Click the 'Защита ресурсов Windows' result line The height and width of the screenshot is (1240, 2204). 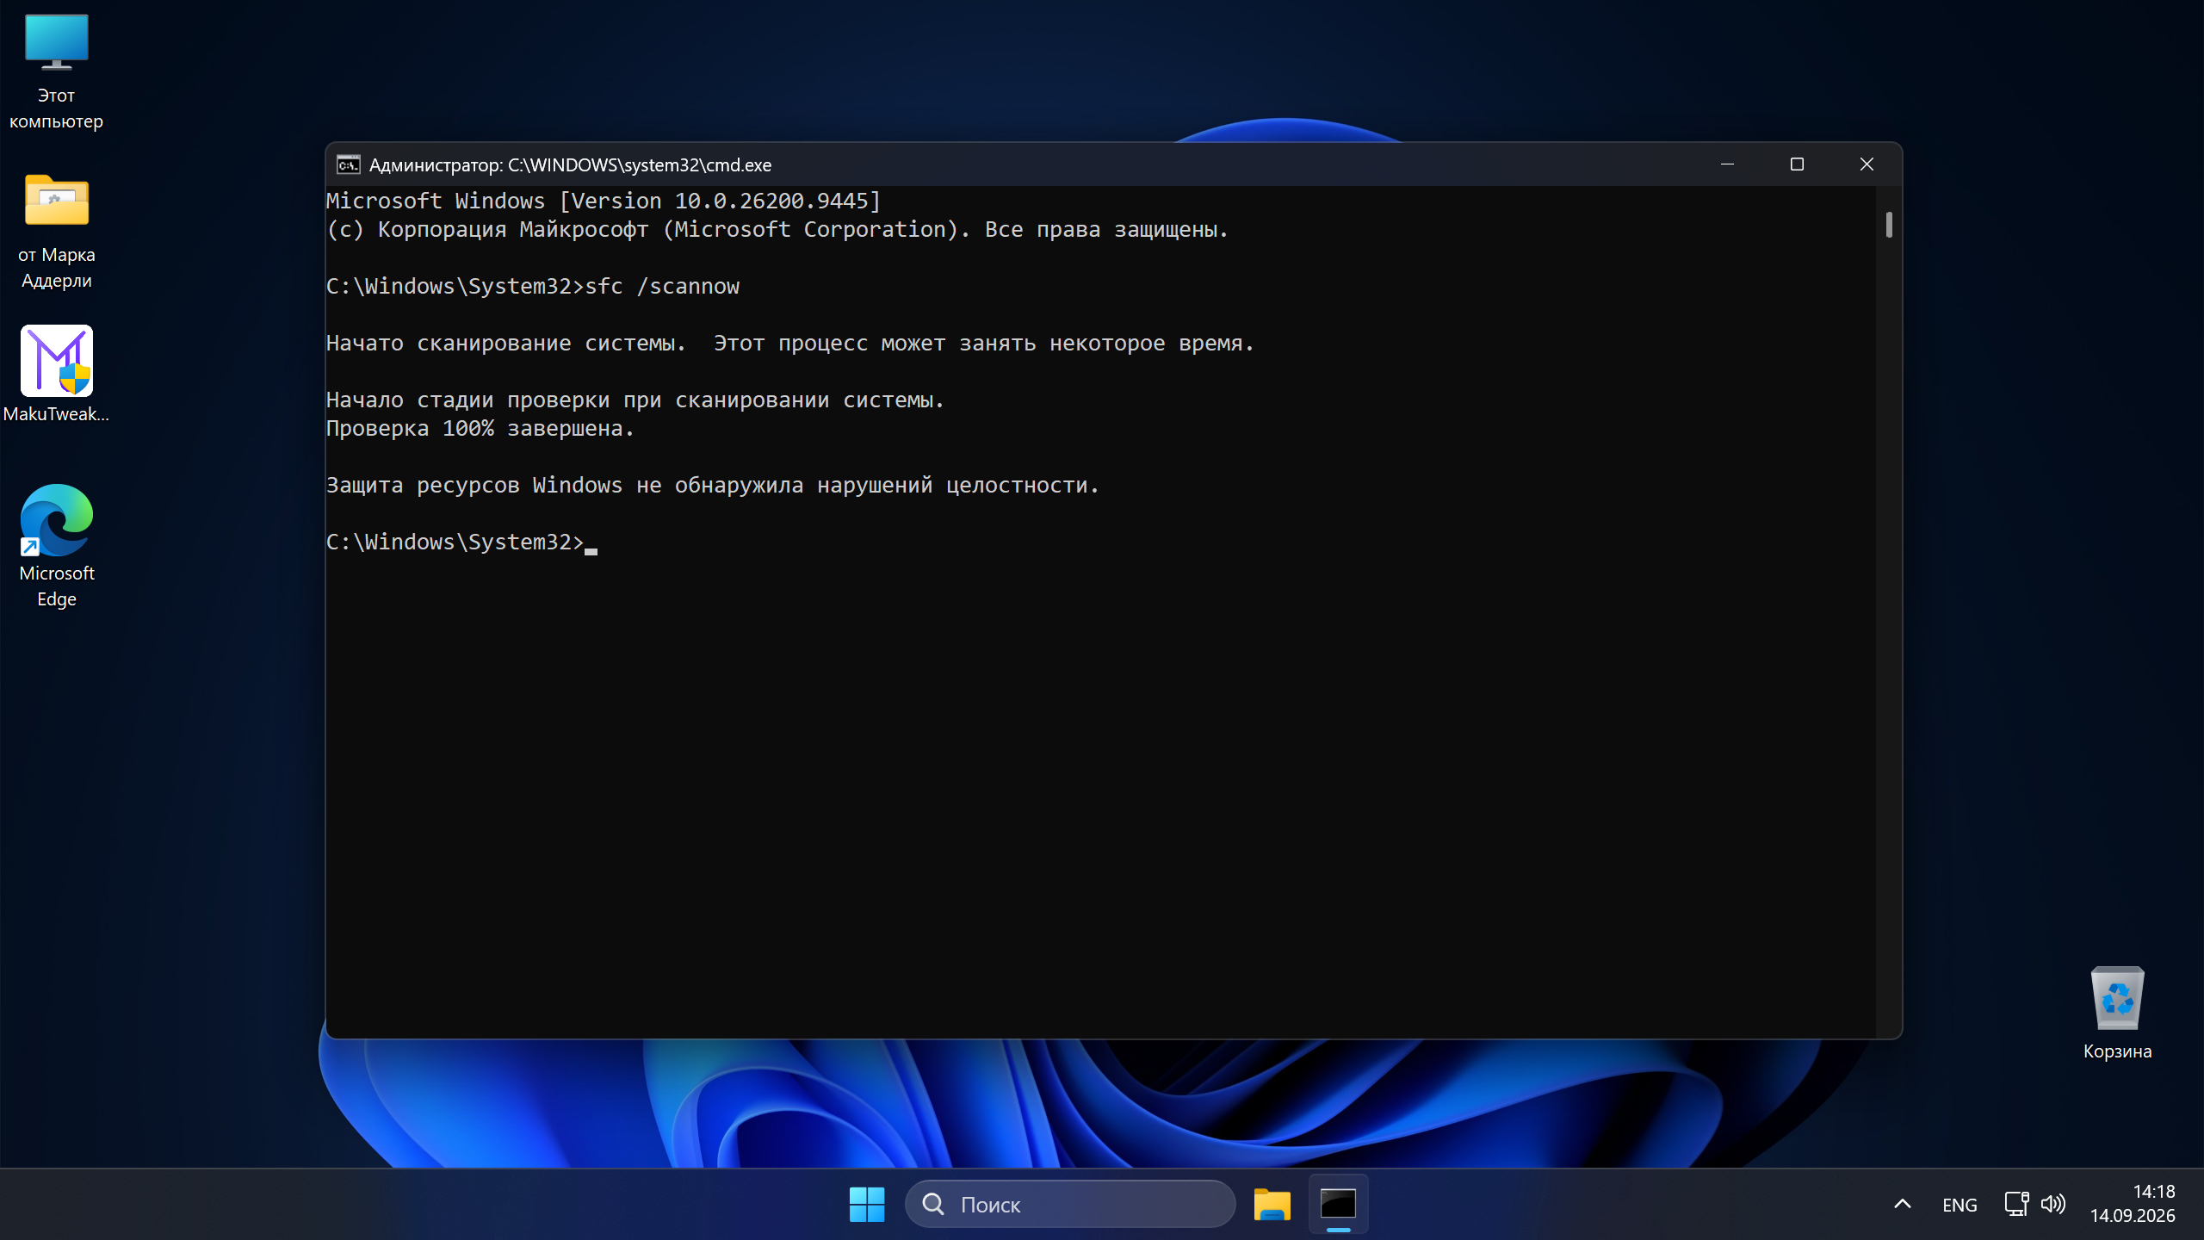tap(712, 486)
